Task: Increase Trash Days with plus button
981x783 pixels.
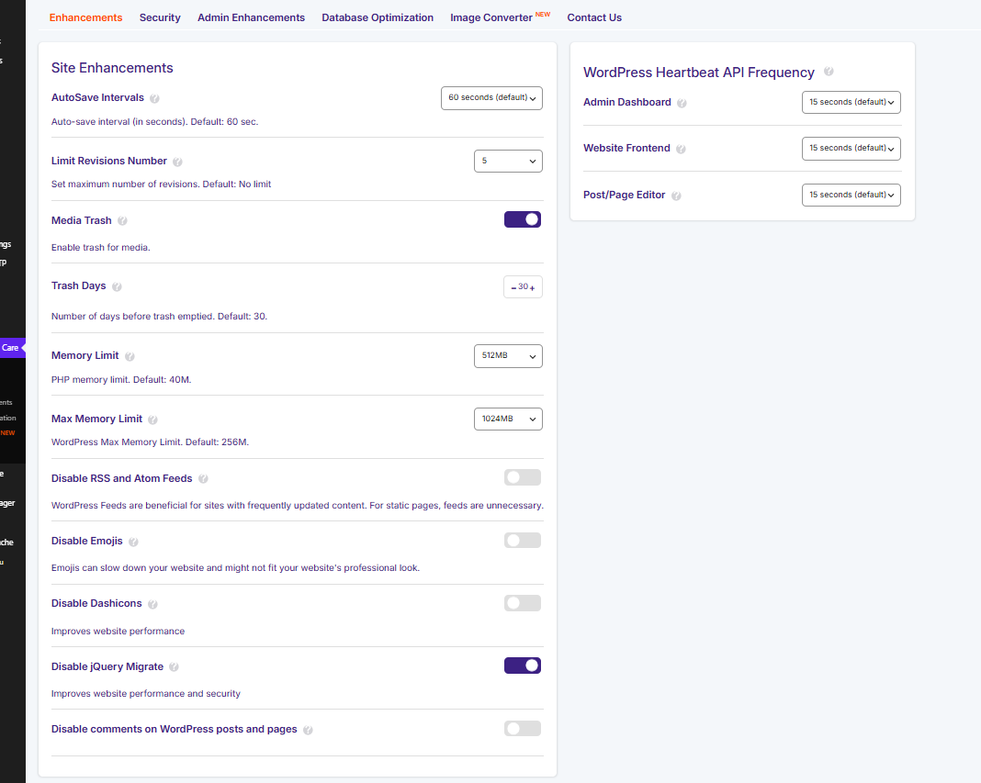Action: click(x=533, y=287)
